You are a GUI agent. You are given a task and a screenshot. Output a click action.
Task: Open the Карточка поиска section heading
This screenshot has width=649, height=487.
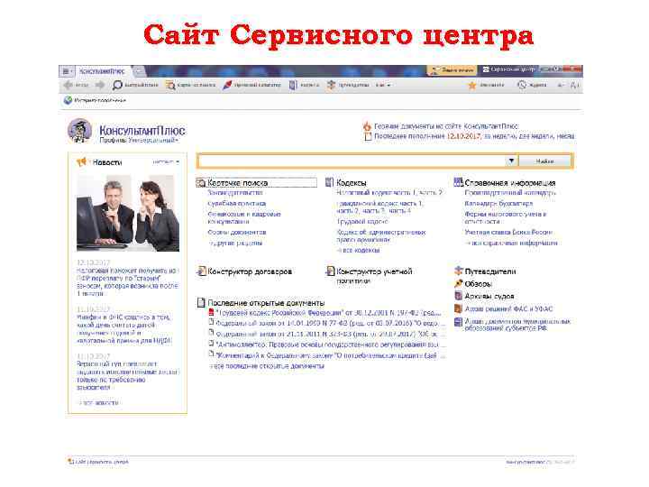[x=238, y=182]
